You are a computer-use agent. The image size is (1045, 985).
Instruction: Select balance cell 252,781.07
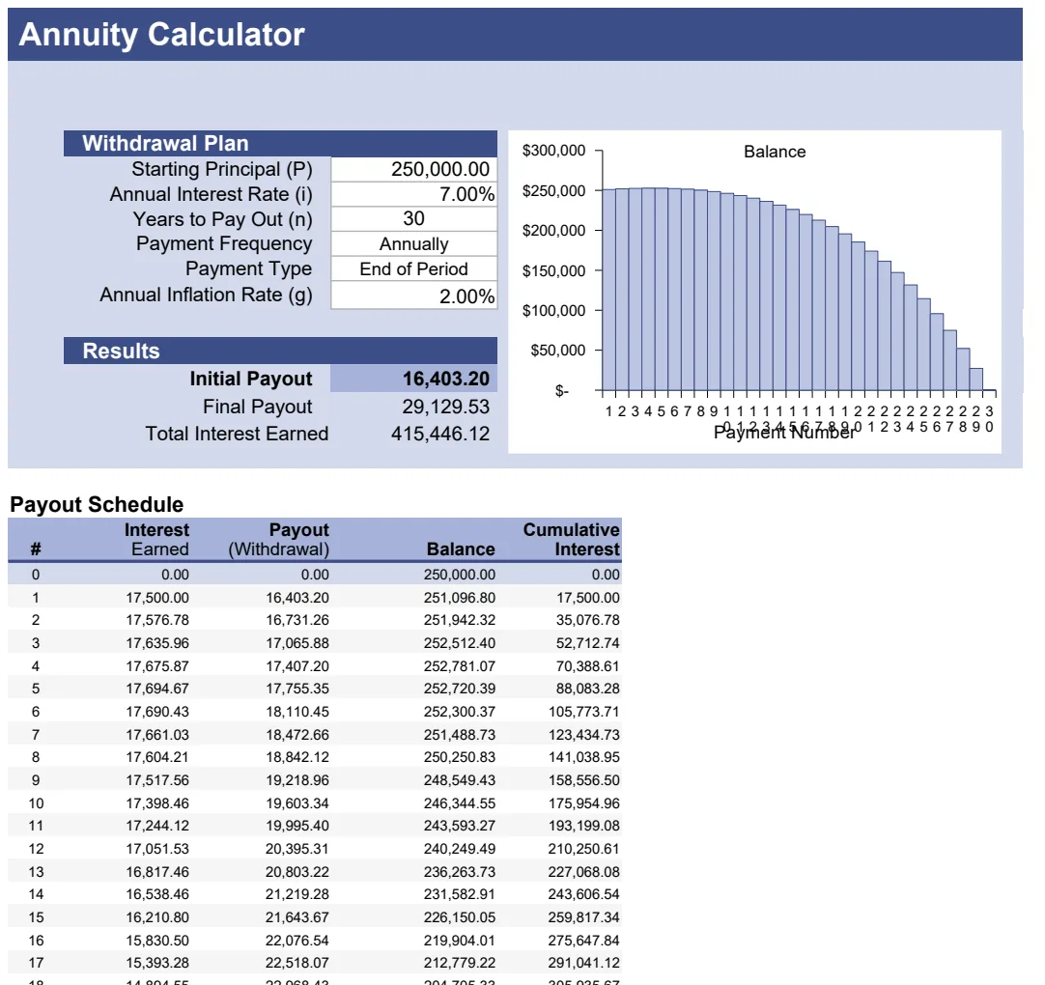coord(459,666)
